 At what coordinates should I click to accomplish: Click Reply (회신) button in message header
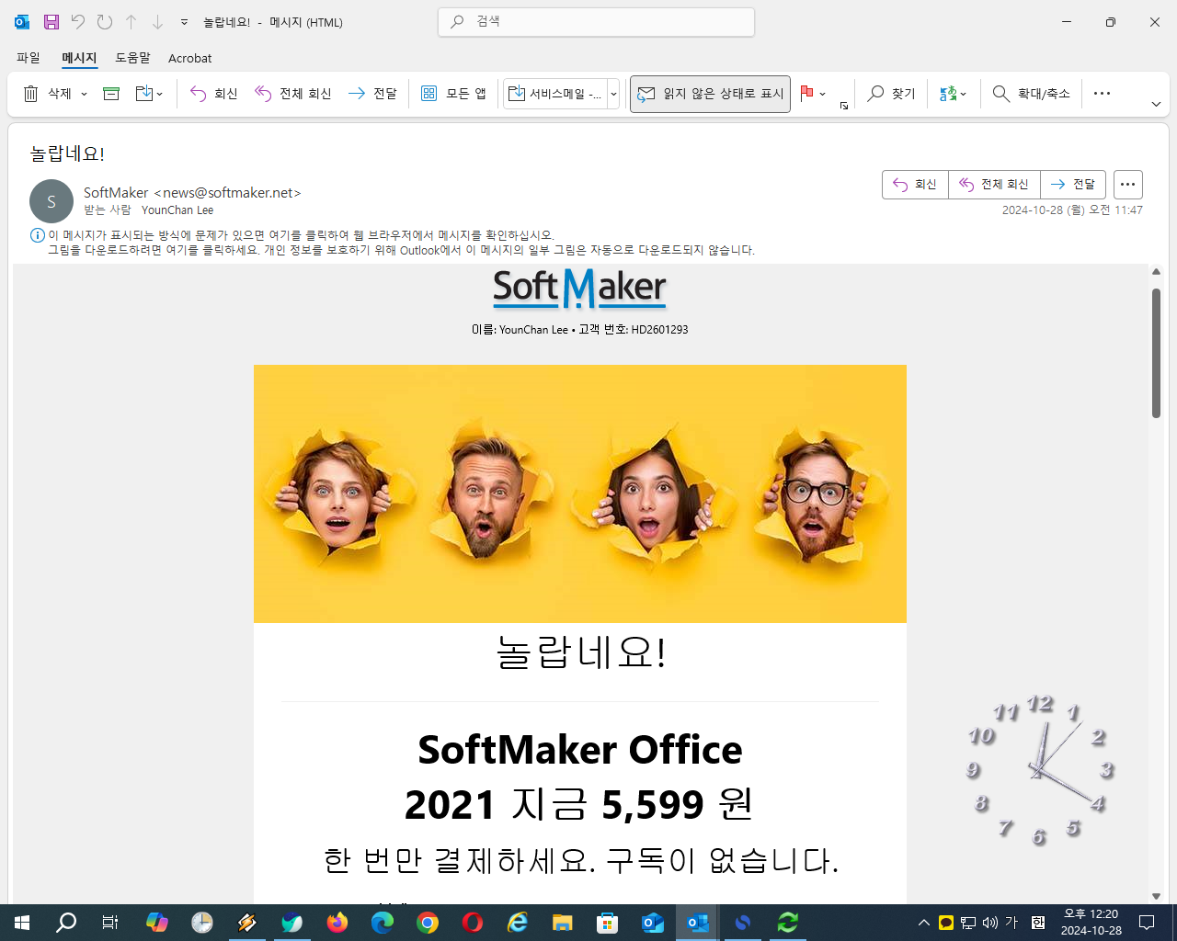click(x=915, y=185)
